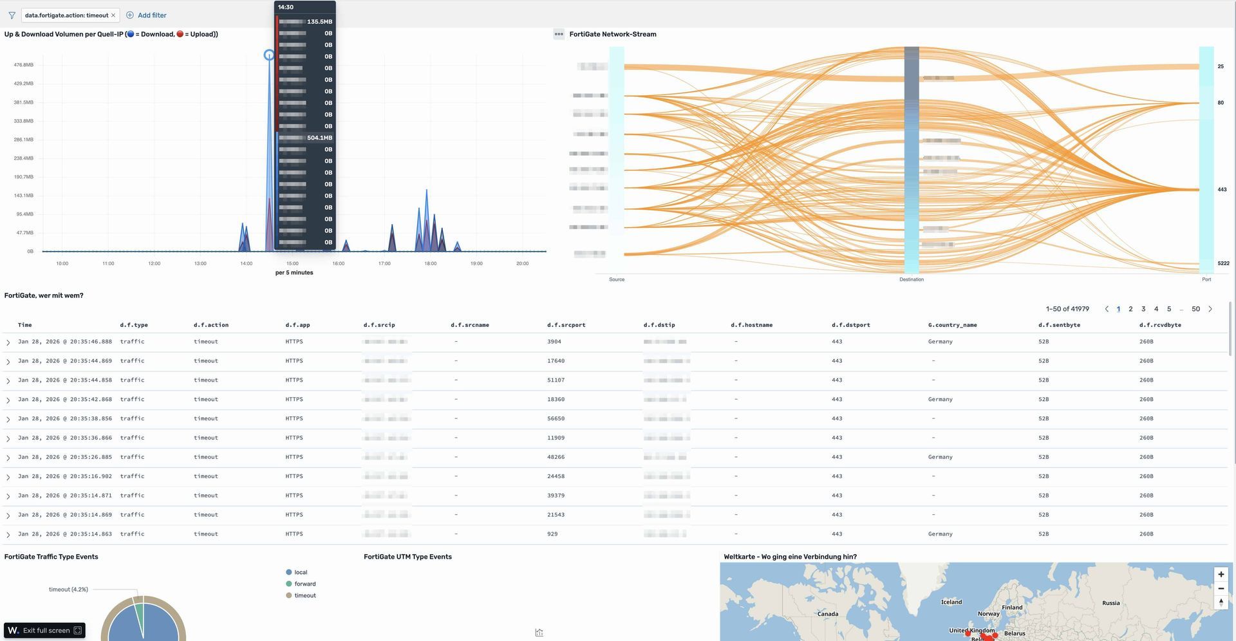Expand row at 20:35:46.888
1236x641 pixels.
coord(8,342)
